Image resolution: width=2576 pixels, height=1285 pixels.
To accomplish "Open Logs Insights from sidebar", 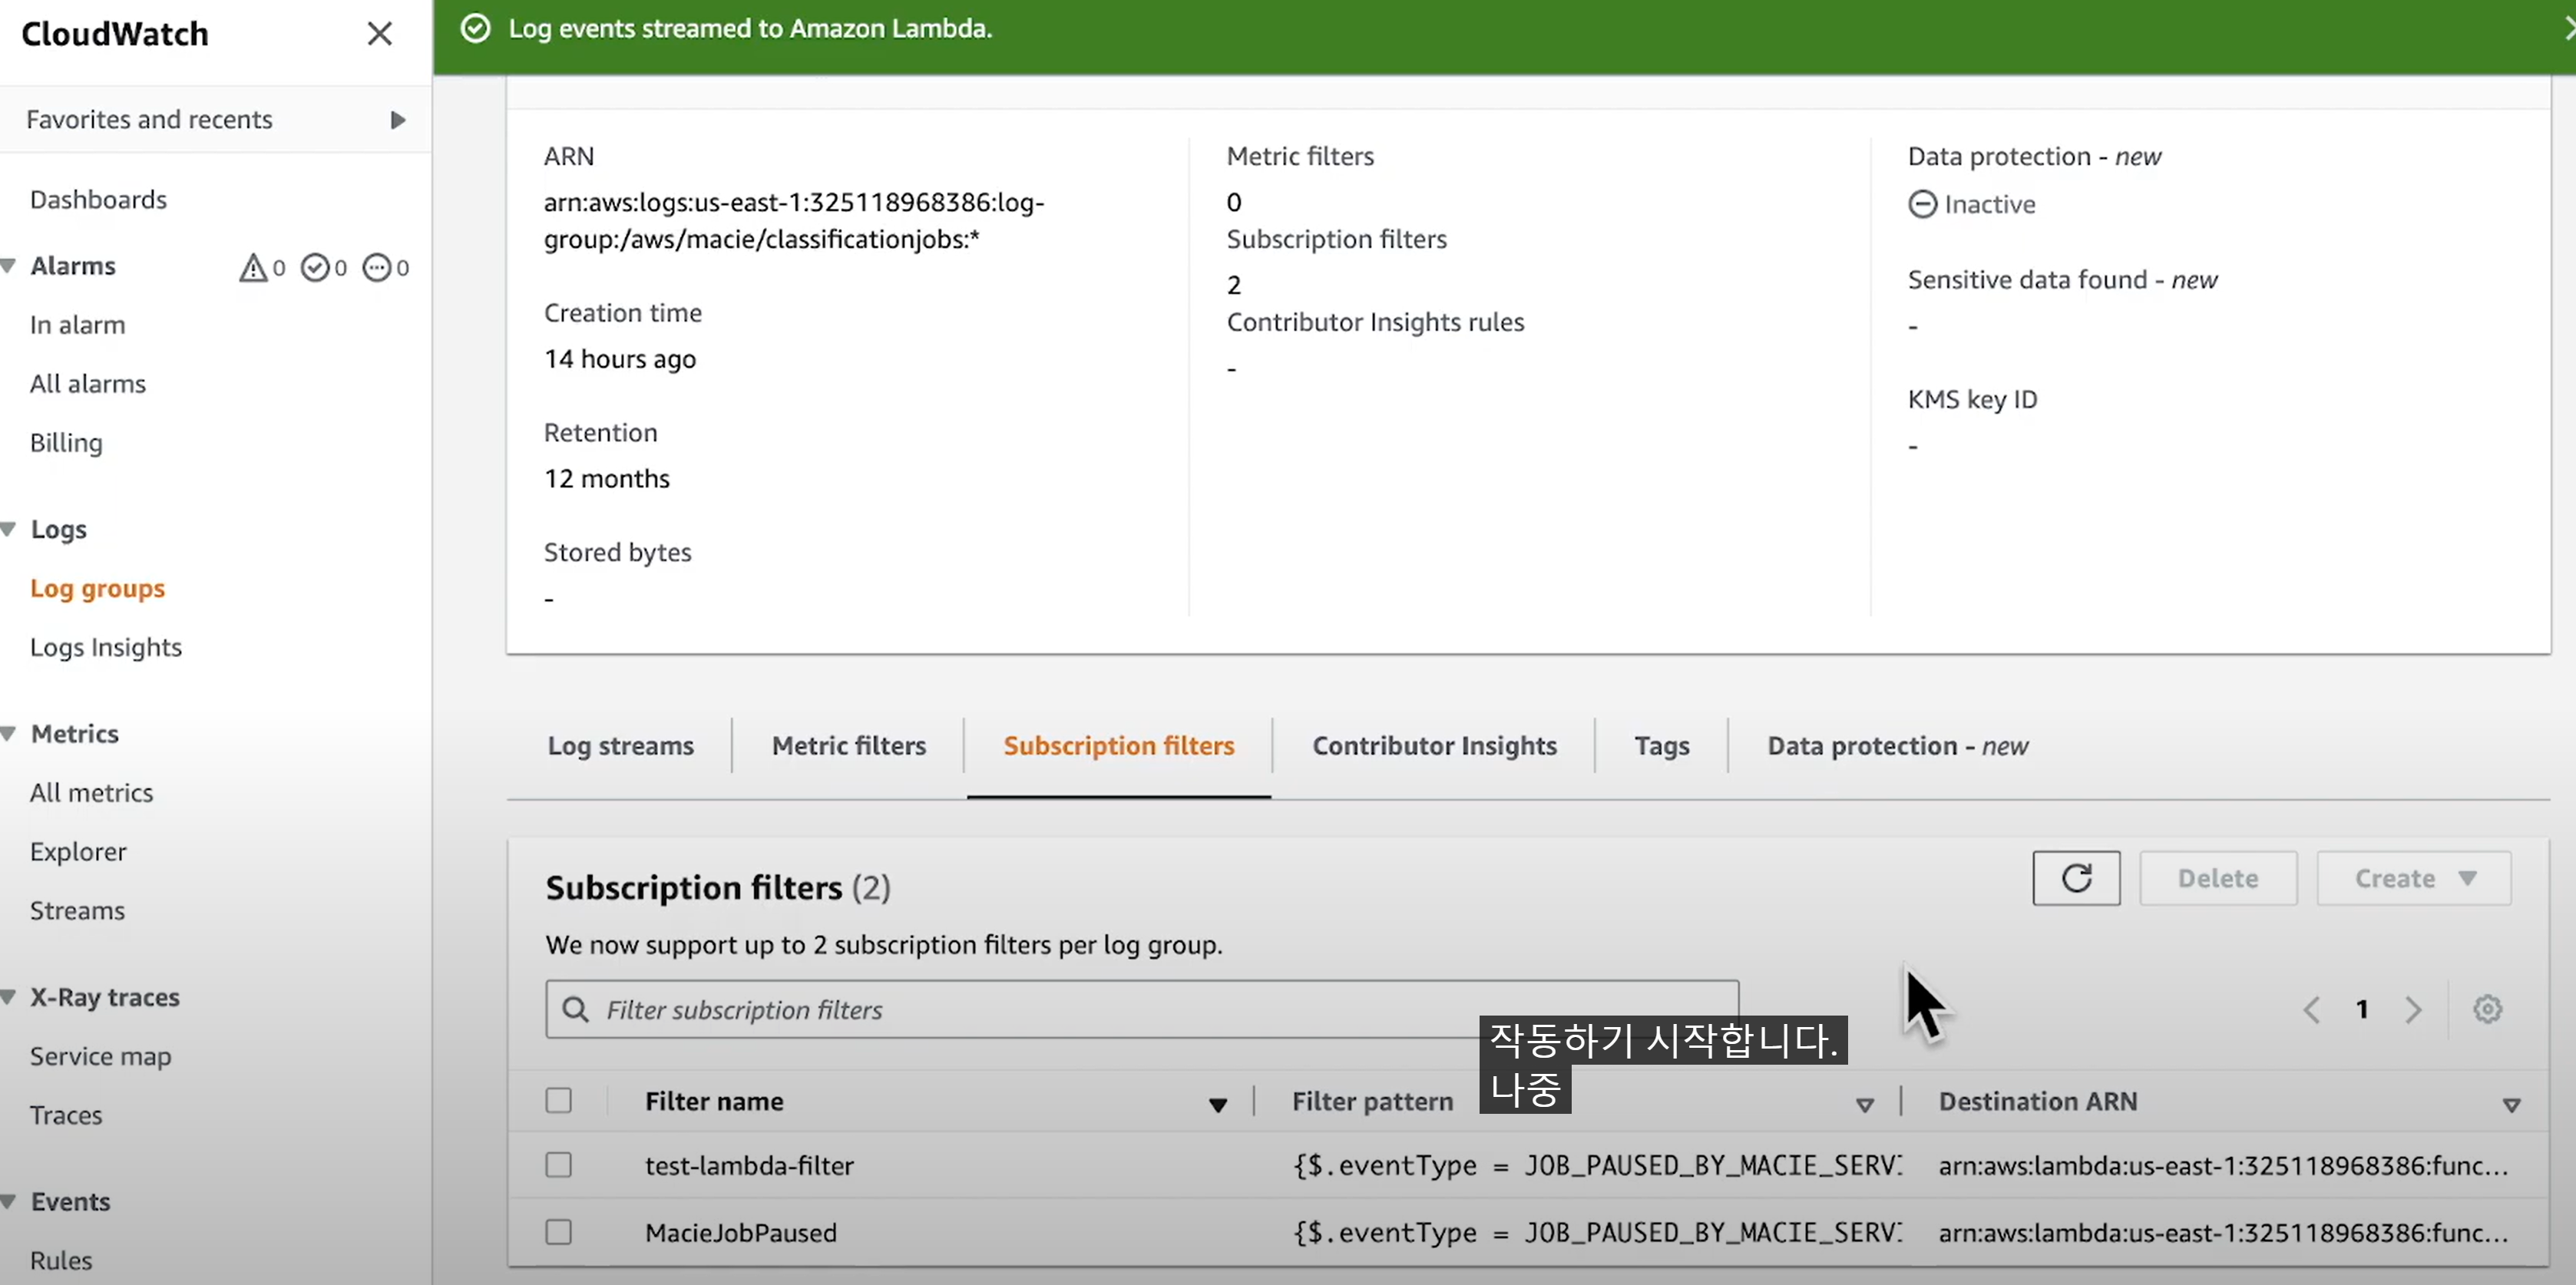I will 106,647.
